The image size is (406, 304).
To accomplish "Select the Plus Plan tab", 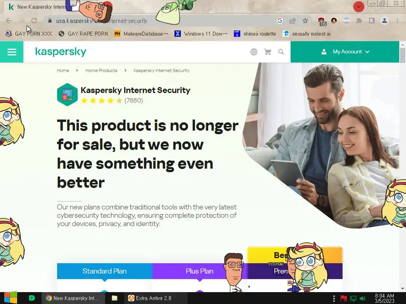I will pyautogui.click(x=200, y=271).
